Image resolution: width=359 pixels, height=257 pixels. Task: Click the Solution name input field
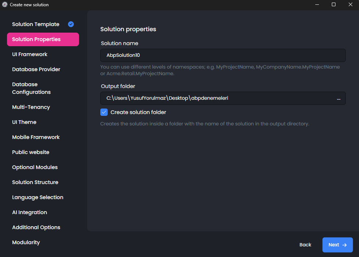[x=223, y=55]
